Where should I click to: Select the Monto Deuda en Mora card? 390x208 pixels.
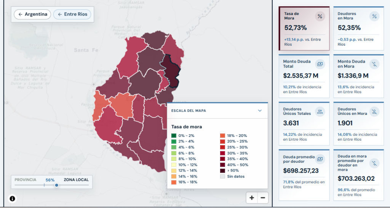(358, 76)
